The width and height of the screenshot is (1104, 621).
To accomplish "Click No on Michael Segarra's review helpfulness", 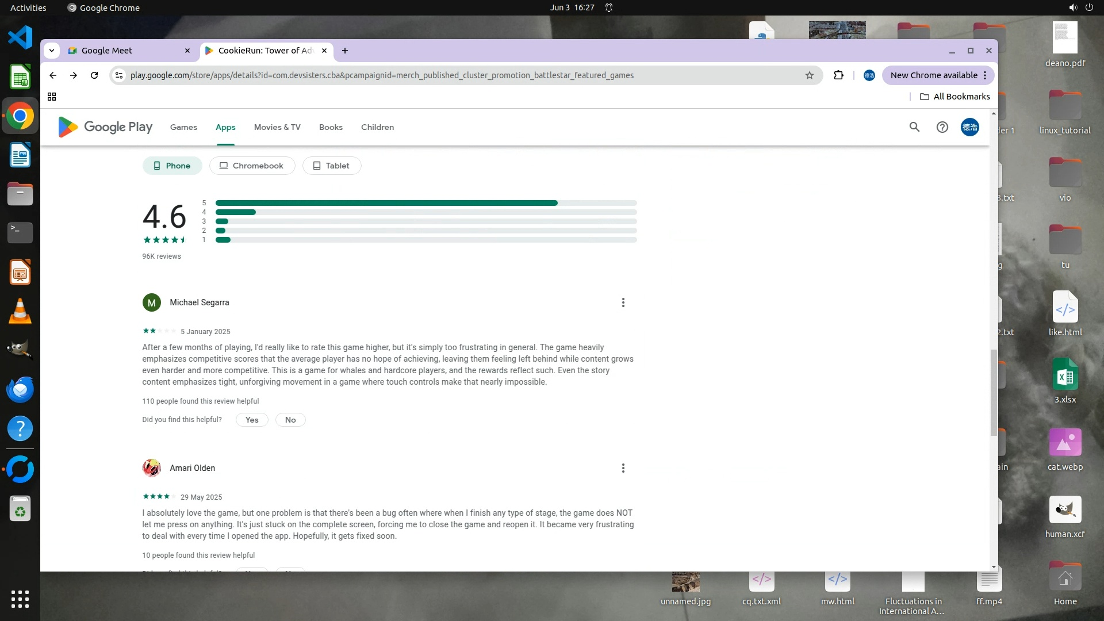I will [x=290, y=420].
